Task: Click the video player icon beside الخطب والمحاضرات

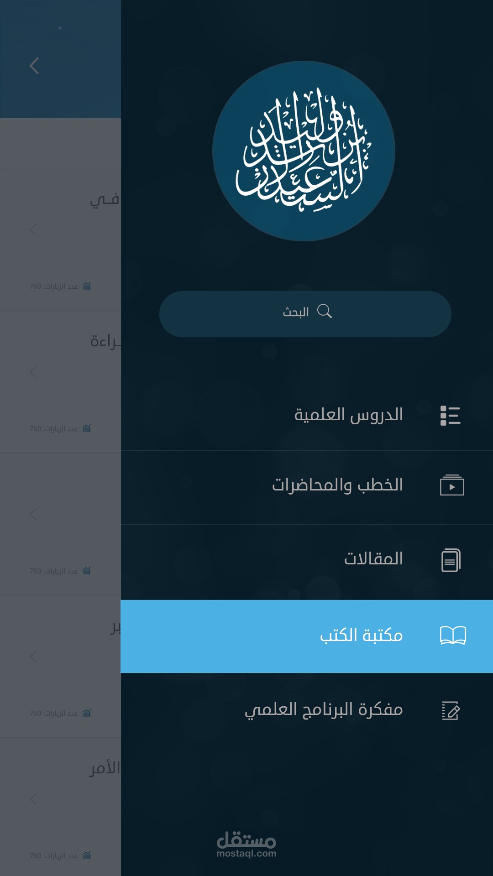Action: pyautogui.click(x=452, y=485)
